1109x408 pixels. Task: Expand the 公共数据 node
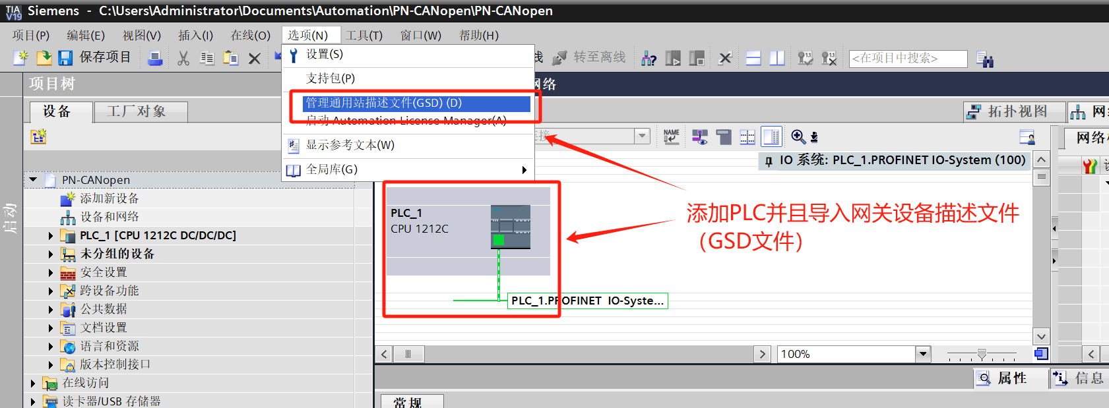51,309
